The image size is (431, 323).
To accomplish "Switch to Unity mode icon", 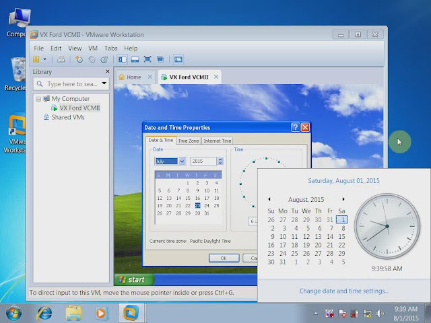I will coord(160,59).
